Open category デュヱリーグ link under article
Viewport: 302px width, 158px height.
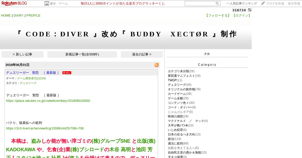pos(28,83)
